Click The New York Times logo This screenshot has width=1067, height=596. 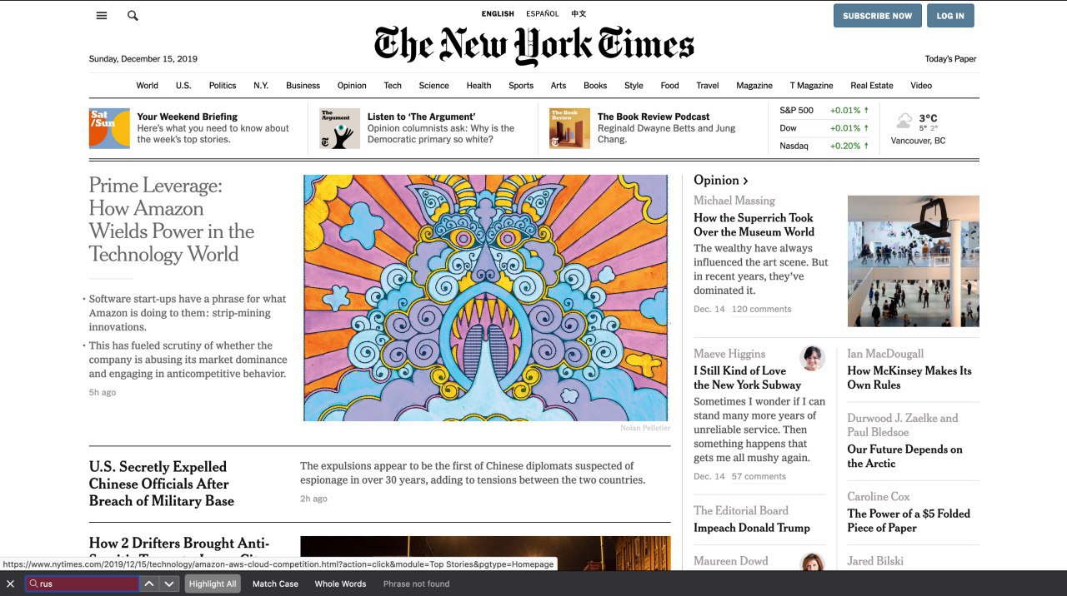pos(533,45)
